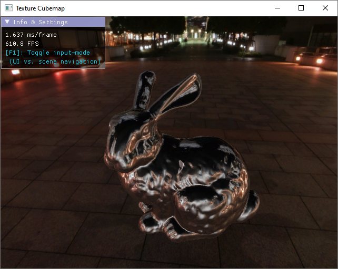Minimize the Texture Cubemap window

(277, 8)
